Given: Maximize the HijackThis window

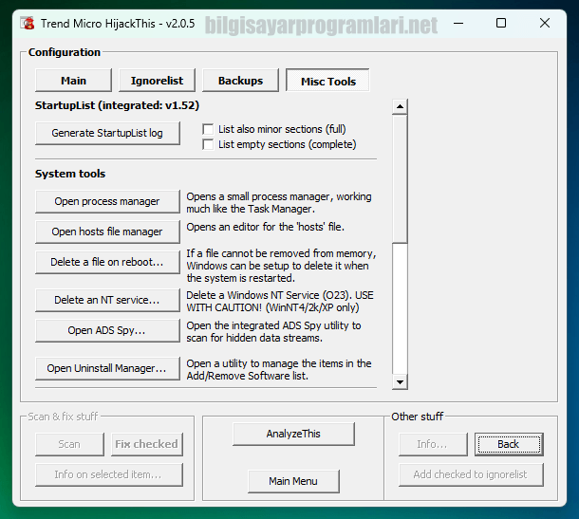Looking at the screenshot, I should click(x=501, y=24).
